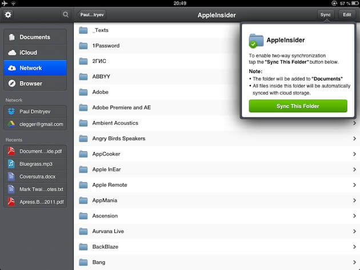Tap the search magnifier icon
Viewport: 360px width, 270px height.
coord(66,14)
